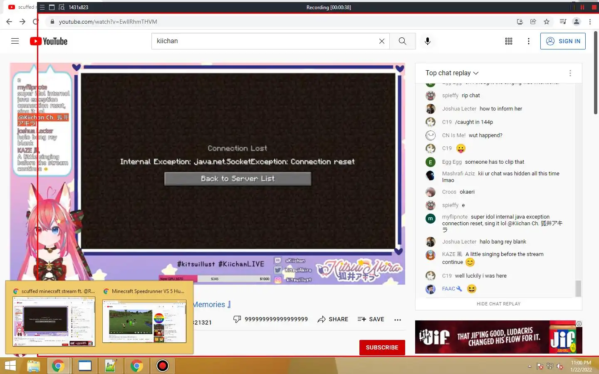
Task: Expand the Top chat replay dropdown
Action: pyautogui.click(x=452, y=73)
